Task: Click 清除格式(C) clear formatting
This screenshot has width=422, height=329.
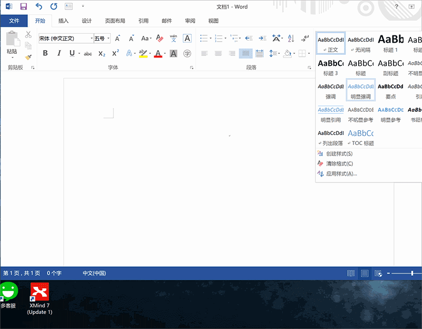Action: pos(339,163)
